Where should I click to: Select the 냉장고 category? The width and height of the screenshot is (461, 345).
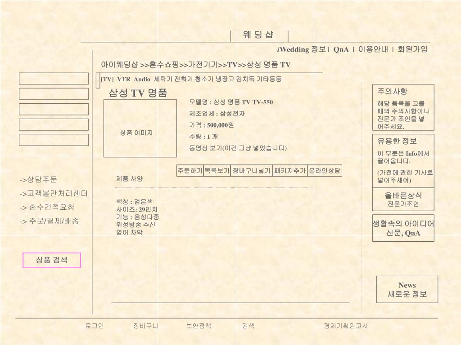(224, 79)
